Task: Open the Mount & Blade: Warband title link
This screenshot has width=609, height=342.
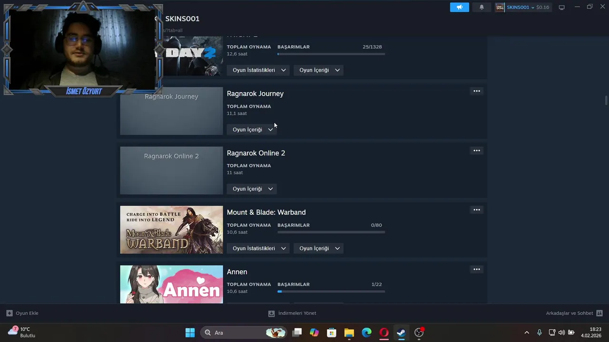Action: 266,212
